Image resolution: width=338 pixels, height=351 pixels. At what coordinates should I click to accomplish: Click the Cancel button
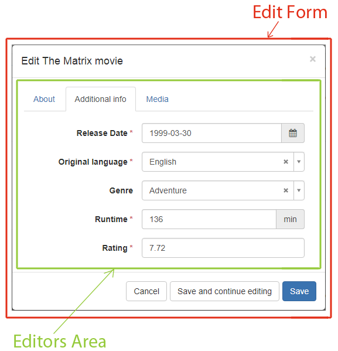(146, 291)
